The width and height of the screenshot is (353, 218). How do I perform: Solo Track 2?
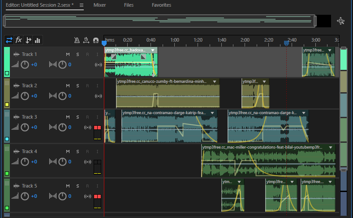[77, 85]
